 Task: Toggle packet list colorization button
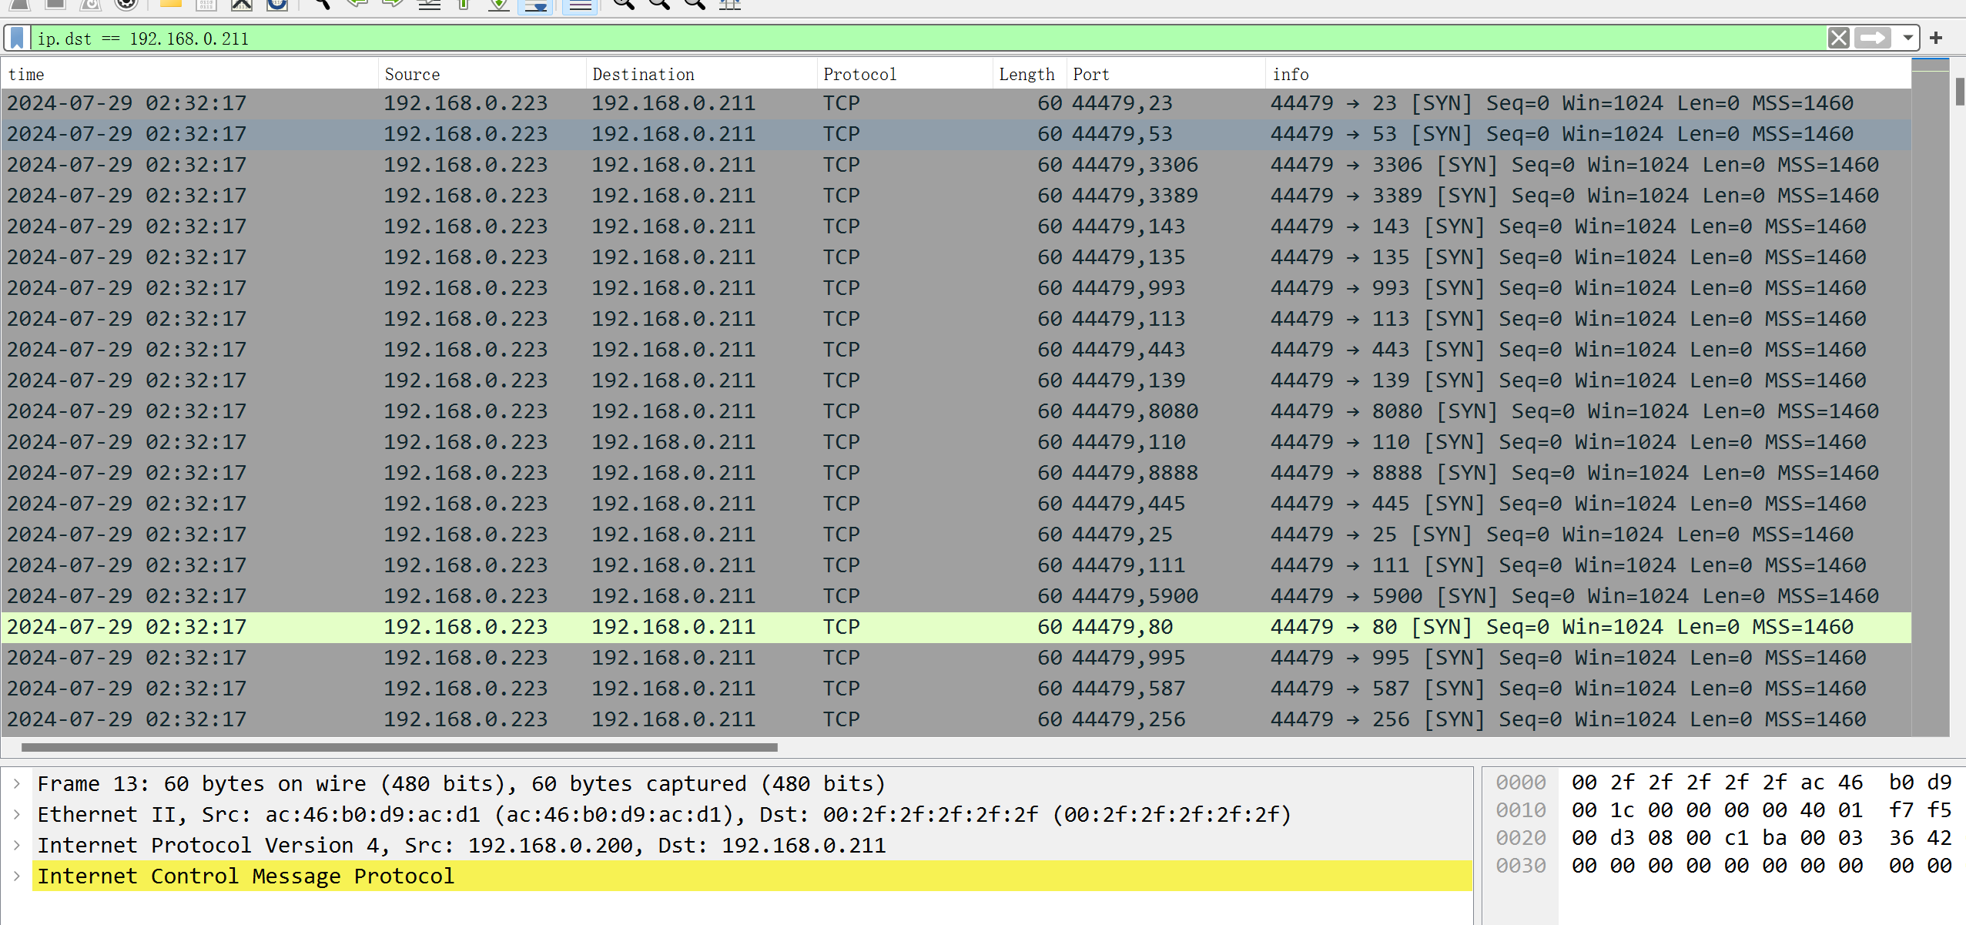[580, 4]
